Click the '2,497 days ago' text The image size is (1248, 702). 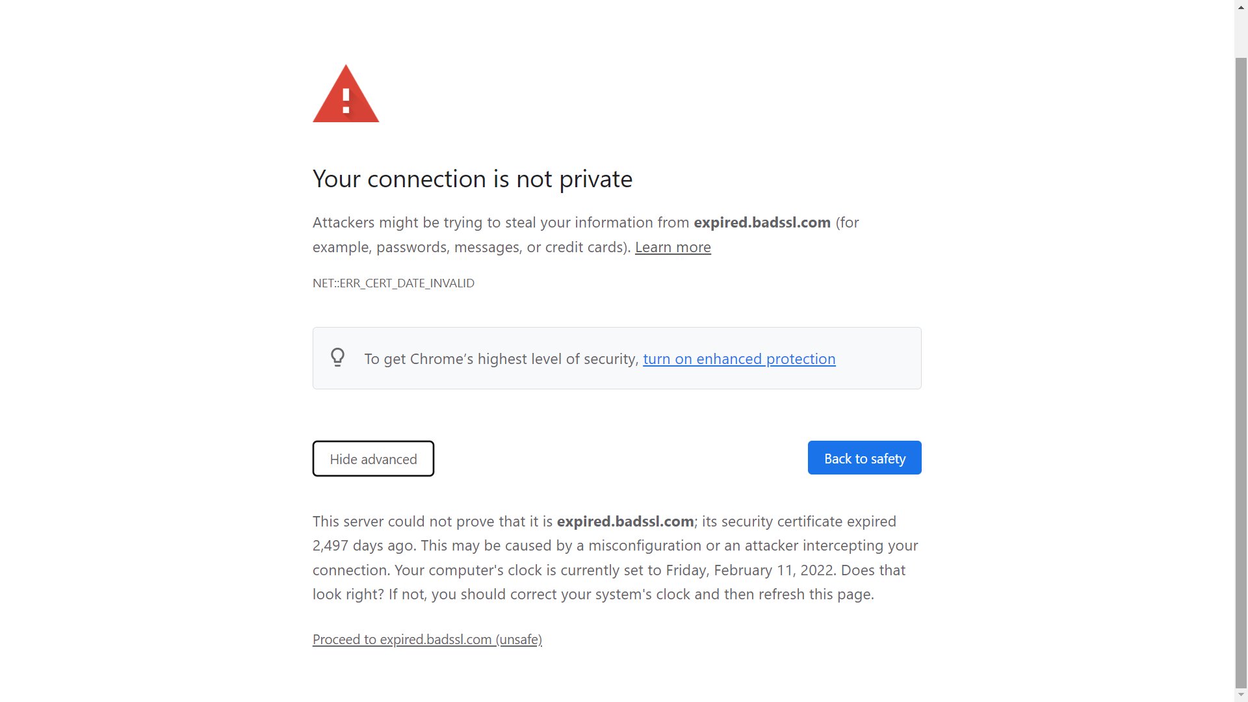coord(364,546)
